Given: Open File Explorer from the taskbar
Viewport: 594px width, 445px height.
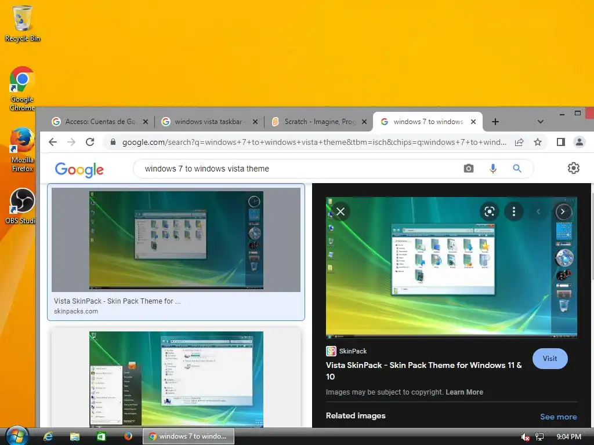Looking at the screenshot, I should [75, 436].
